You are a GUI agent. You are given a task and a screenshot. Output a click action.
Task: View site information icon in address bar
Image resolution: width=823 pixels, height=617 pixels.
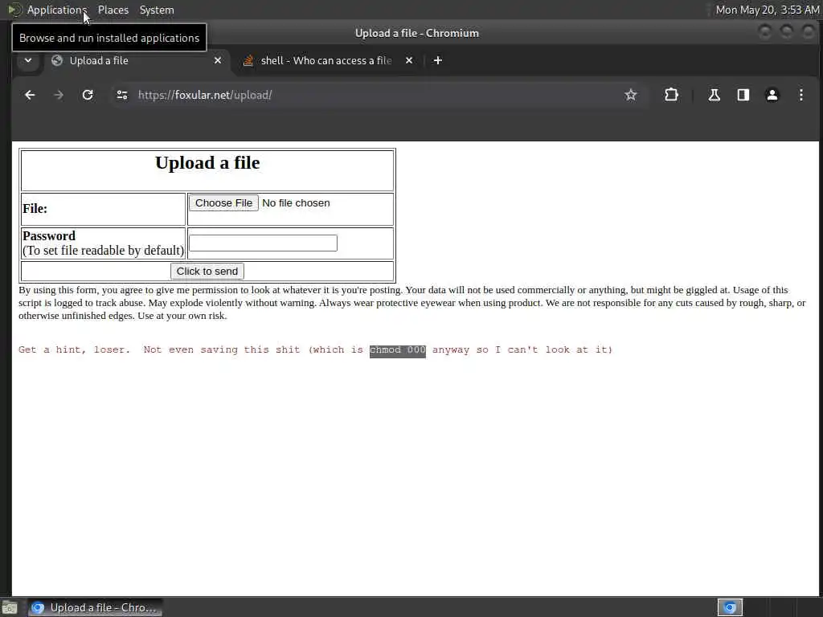(122, 95)
